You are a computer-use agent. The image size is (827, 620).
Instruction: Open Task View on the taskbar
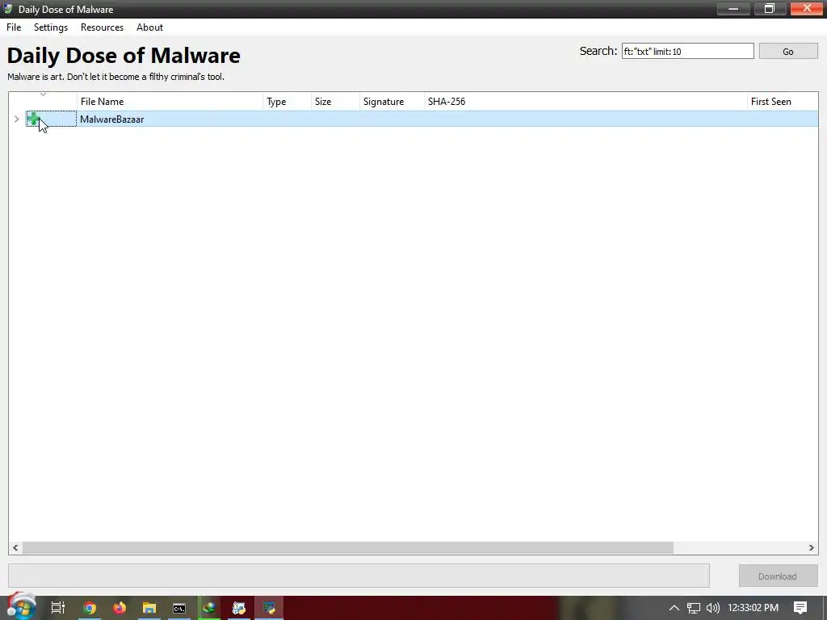pyautogui.click(x=58, y=608)
